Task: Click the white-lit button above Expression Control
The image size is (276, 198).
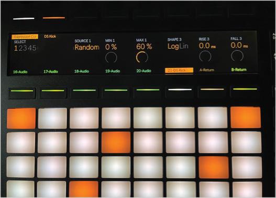Action: (x=24, y=18)
